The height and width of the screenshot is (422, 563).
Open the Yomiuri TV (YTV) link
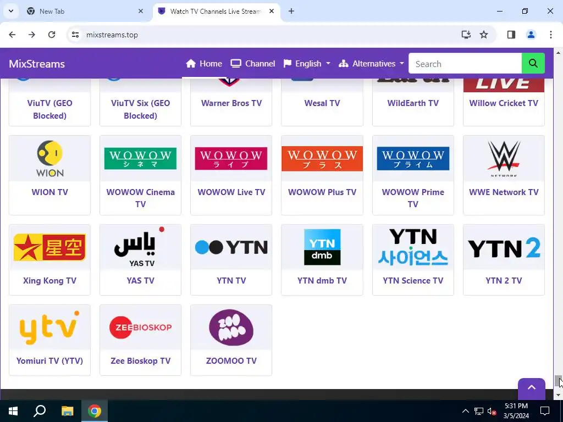(x=49, y=360)
